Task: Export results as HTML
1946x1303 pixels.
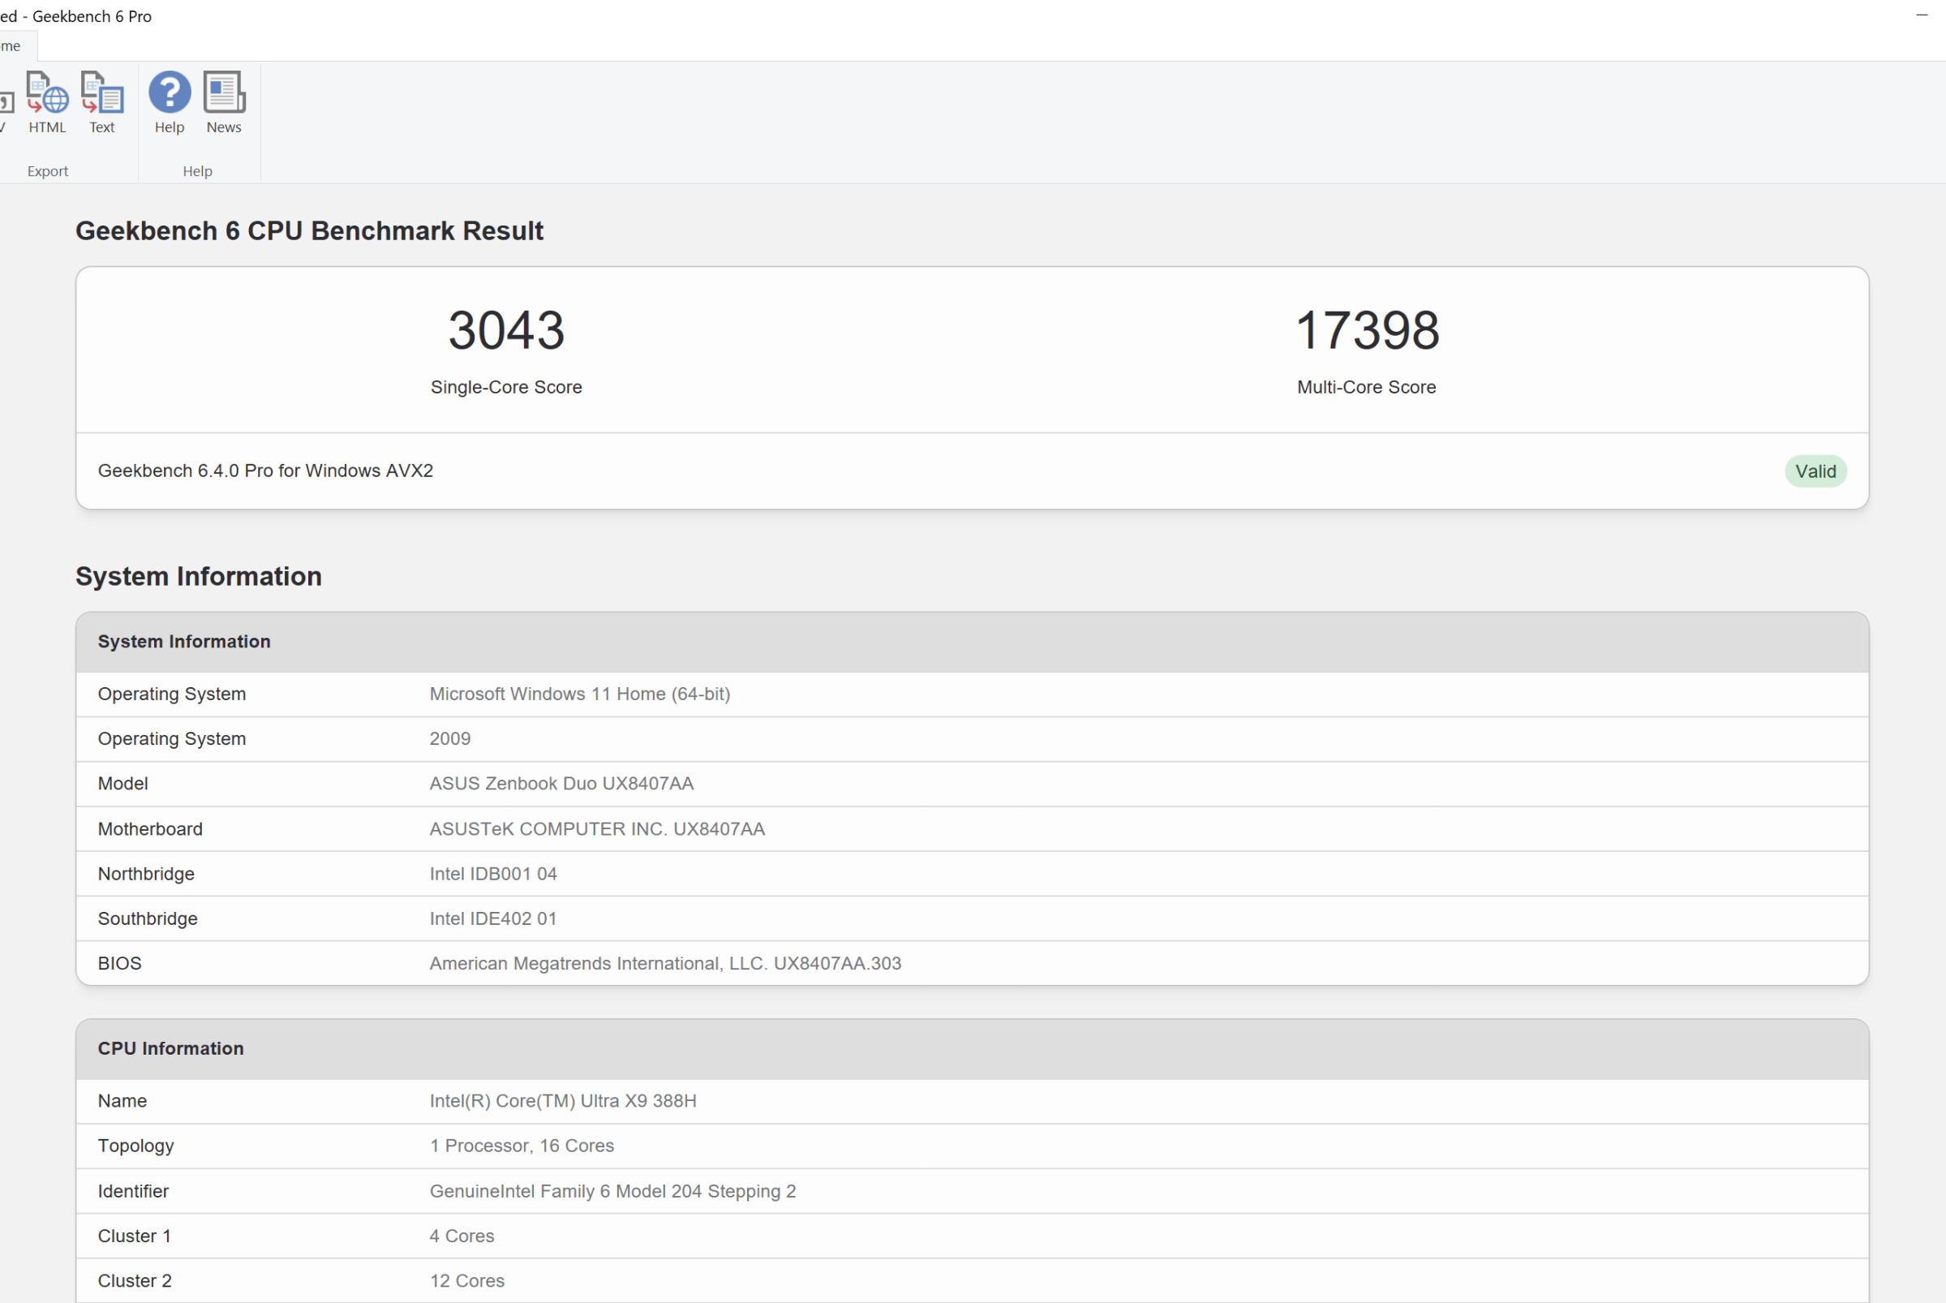Action: pos(46,102)
